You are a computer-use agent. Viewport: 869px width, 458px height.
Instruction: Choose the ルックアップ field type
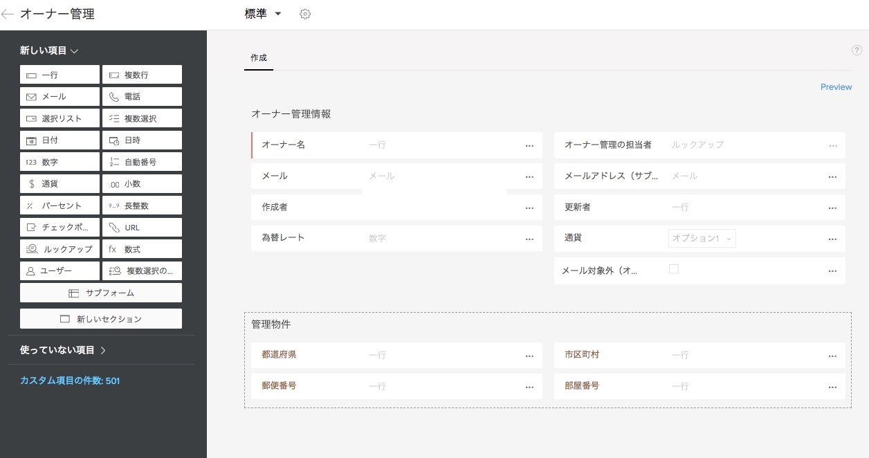[x=60, y=249]
